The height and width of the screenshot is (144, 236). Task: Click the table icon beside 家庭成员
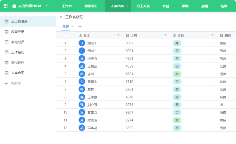coord(7,42)
